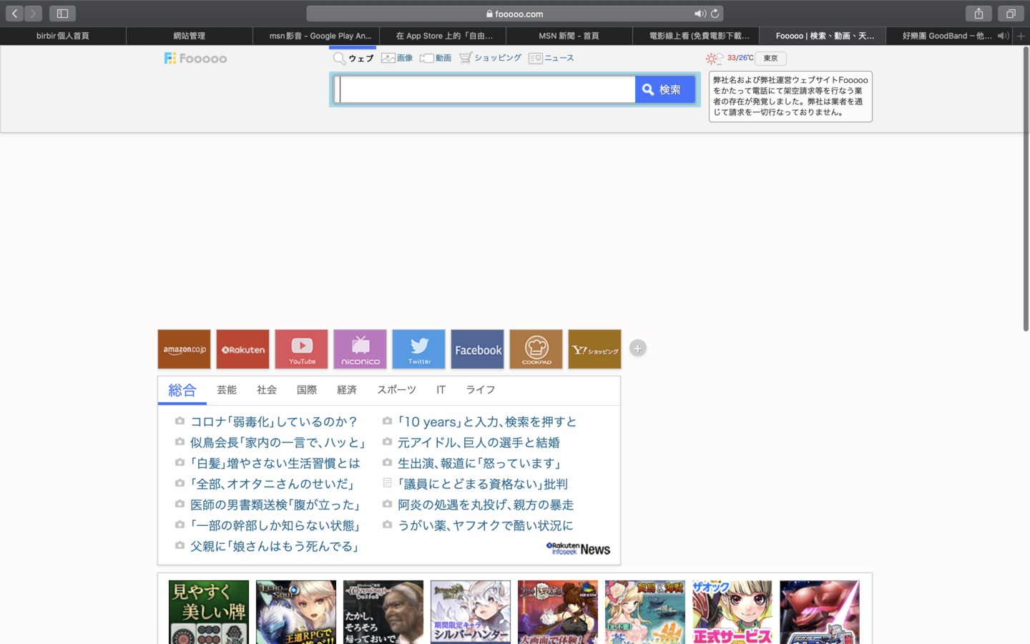
Task: Click the Fooooo logo
Action: (x=195, y=59)
